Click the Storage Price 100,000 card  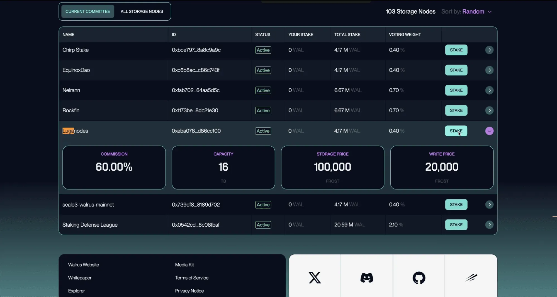332,167
